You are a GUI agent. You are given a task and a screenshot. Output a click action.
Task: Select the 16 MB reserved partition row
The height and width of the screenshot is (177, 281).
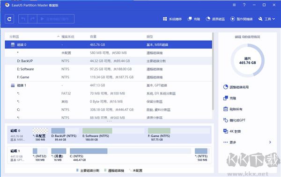(108, 101)
